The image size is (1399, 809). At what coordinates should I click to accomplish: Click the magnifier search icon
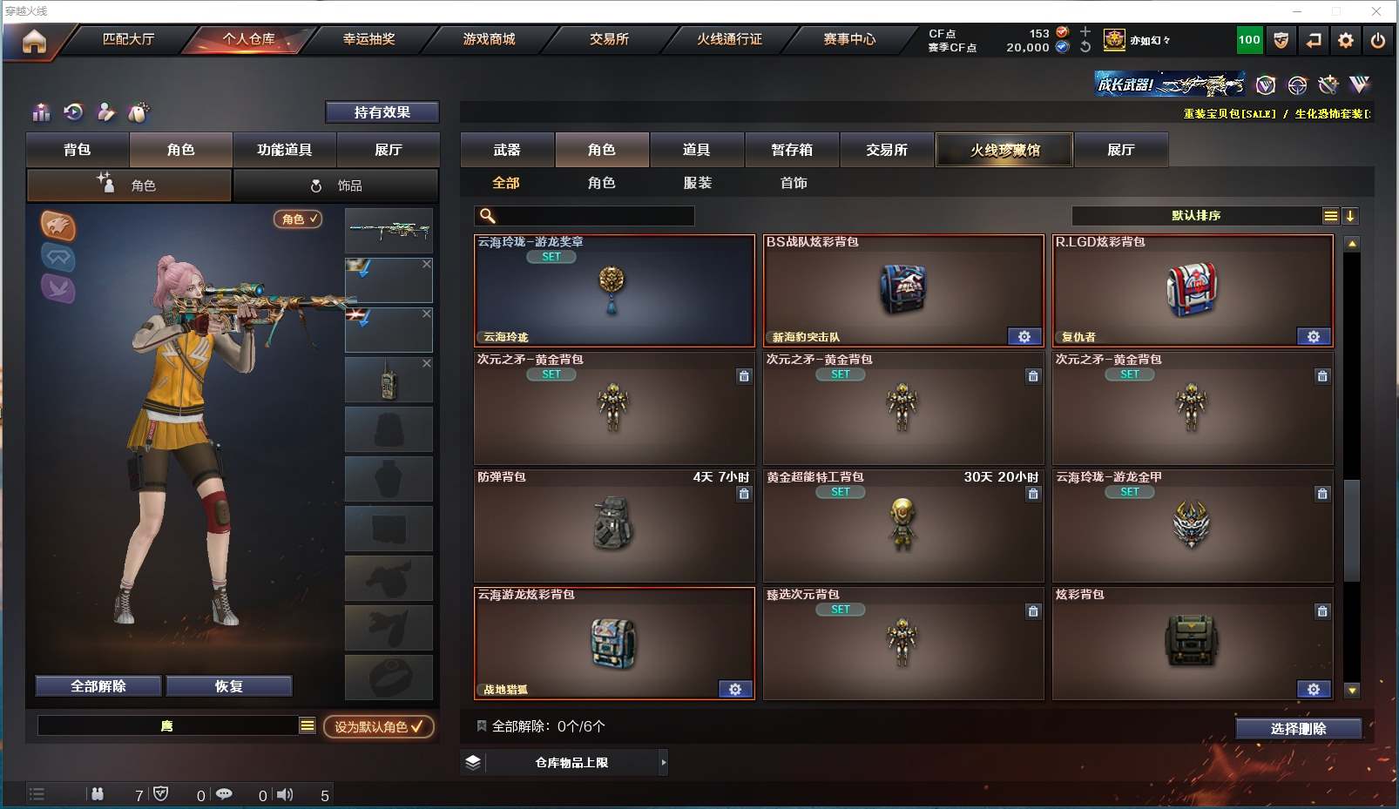(x=488, y=216)
